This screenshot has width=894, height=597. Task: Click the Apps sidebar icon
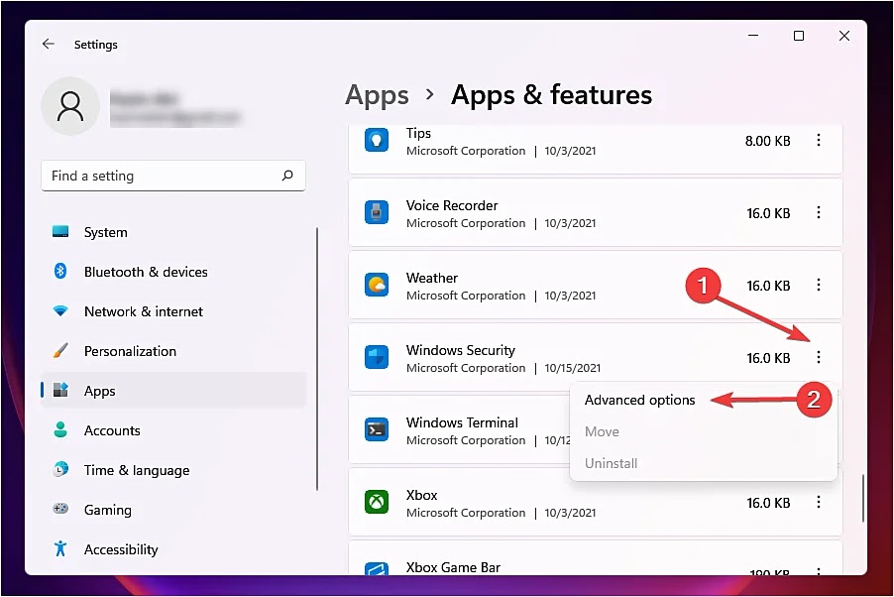(60, 390)
